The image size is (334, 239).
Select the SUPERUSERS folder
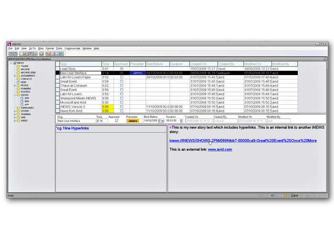click(x=25, y=108)
